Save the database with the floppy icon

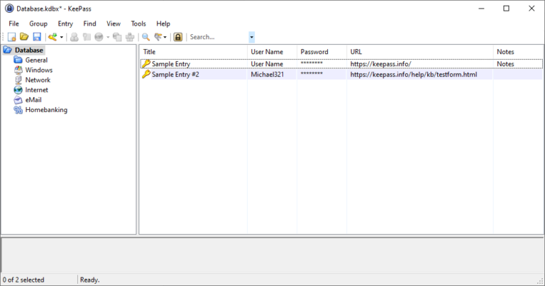pos(37,37)
